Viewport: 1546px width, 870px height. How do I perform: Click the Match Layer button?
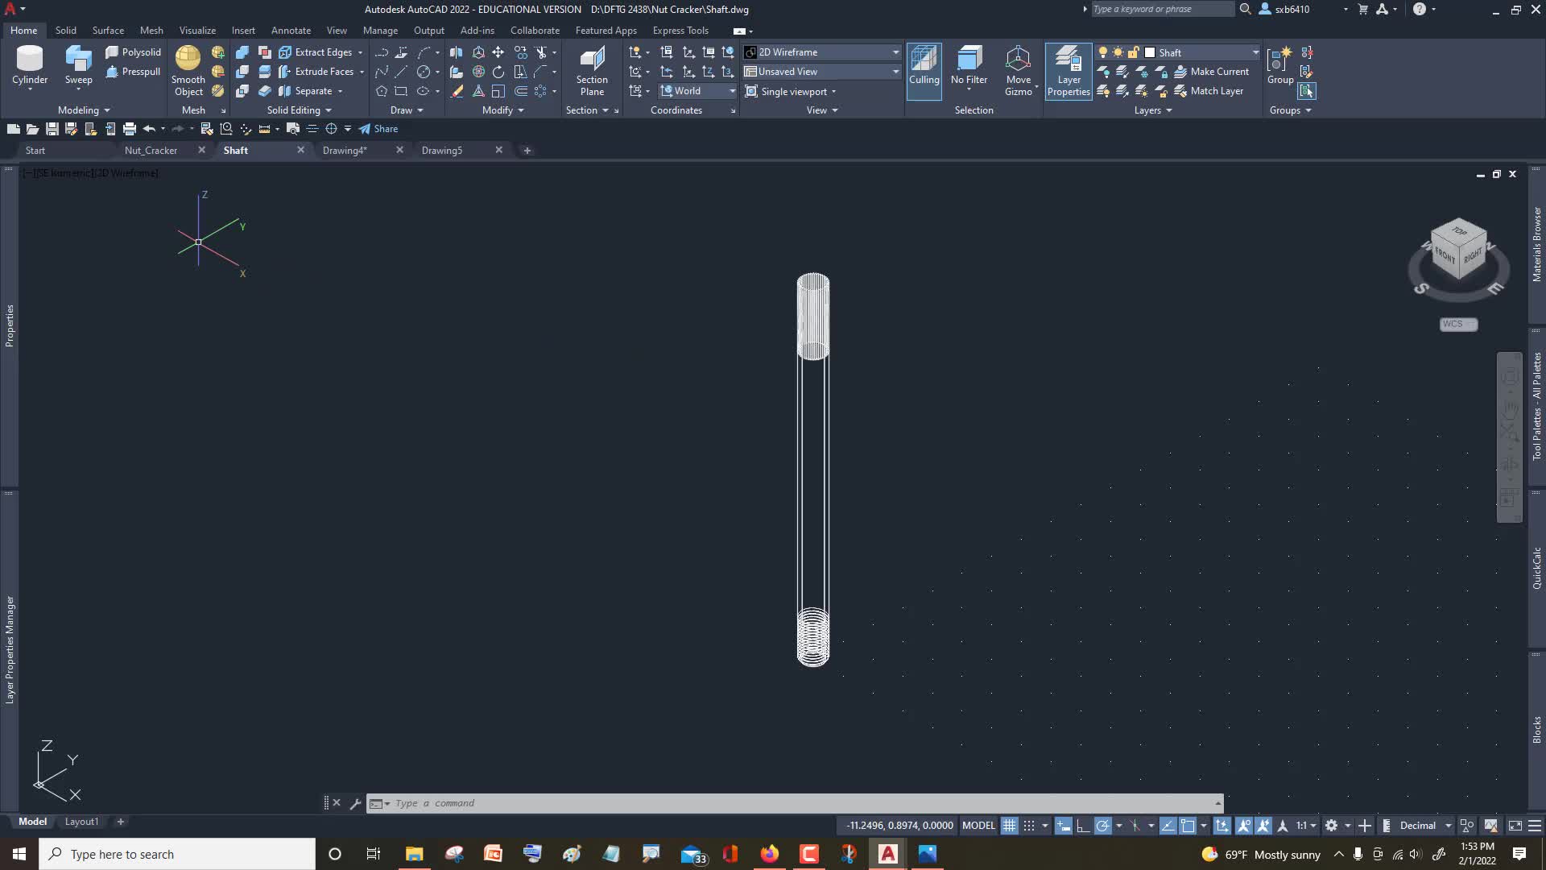1209,91
